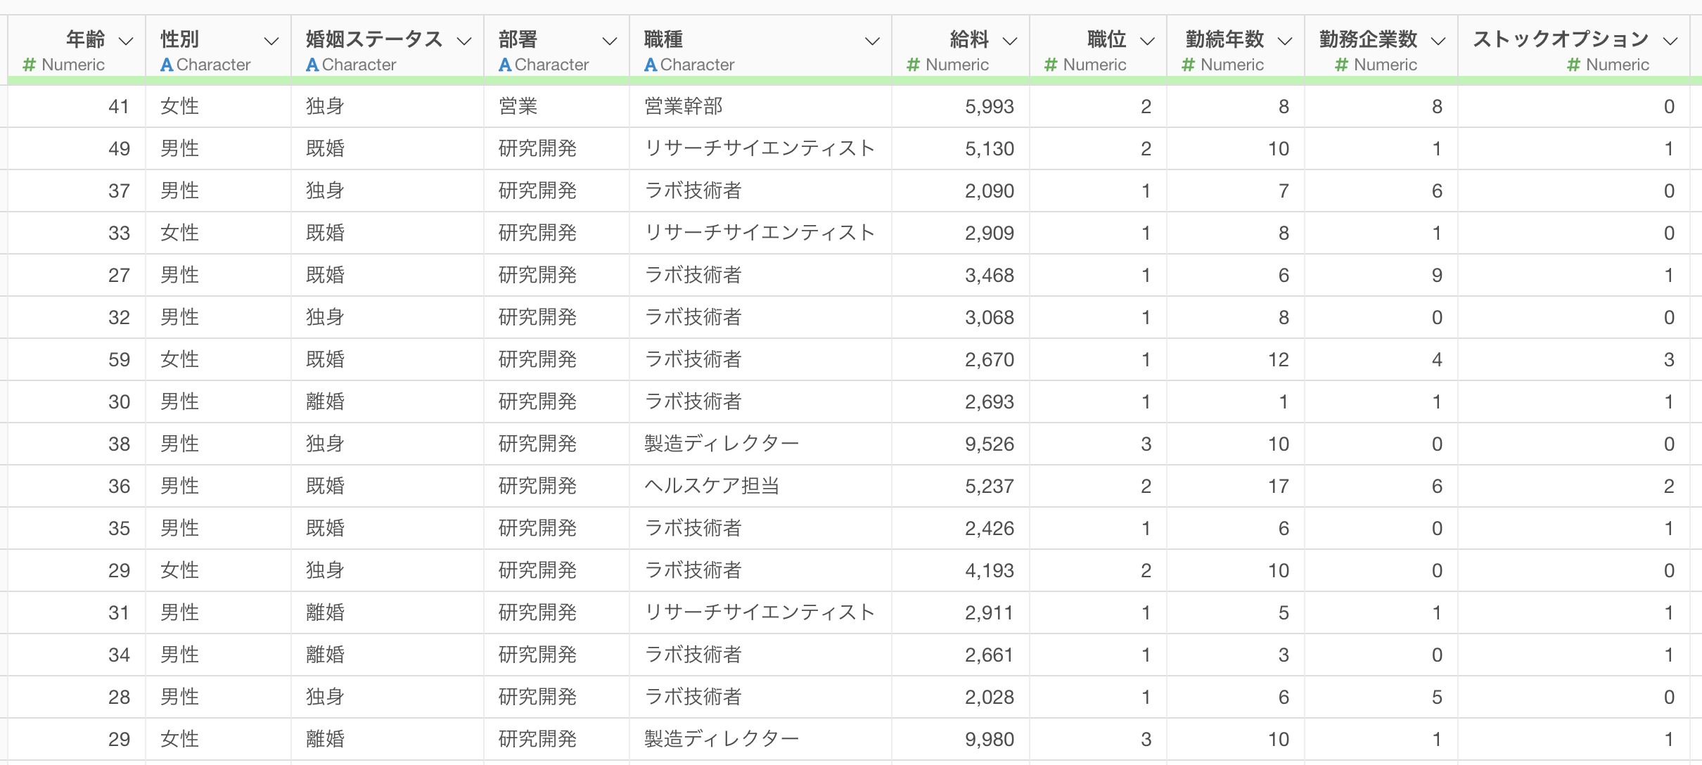Open the 職位 column dropdown menu

(x=1147, y=41)
